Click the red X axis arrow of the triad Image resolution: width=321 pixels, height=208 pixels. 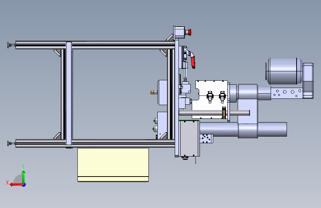coord(16,185)
